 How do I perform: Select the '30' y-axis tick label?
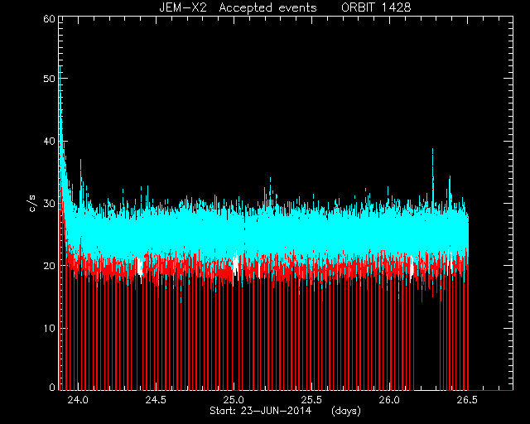click(x=50, y=204)
